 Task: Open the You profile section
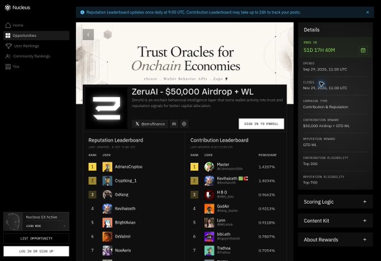coord(36,67)
